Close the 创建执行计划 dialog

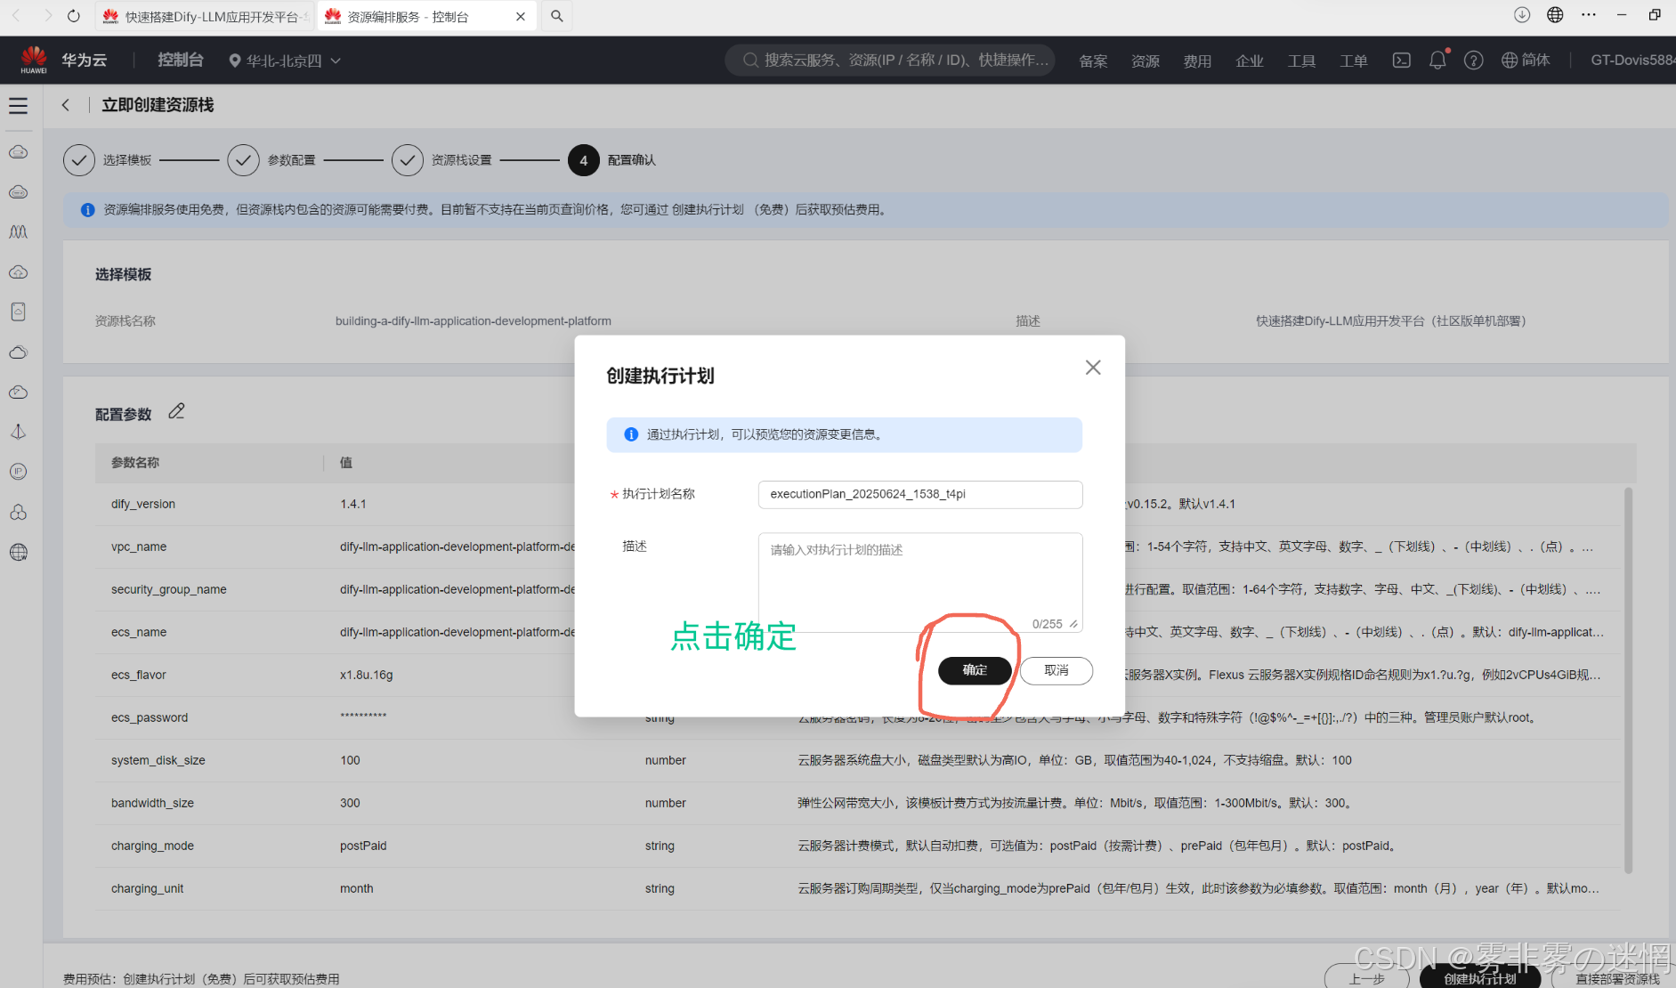[x=1093, y=368]
